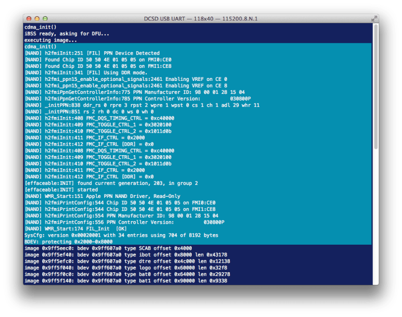Click 'BDEV: protecting 0x2000-0x8000' line
The height and width of the screenshot is (317, 402).
(68, 242)
